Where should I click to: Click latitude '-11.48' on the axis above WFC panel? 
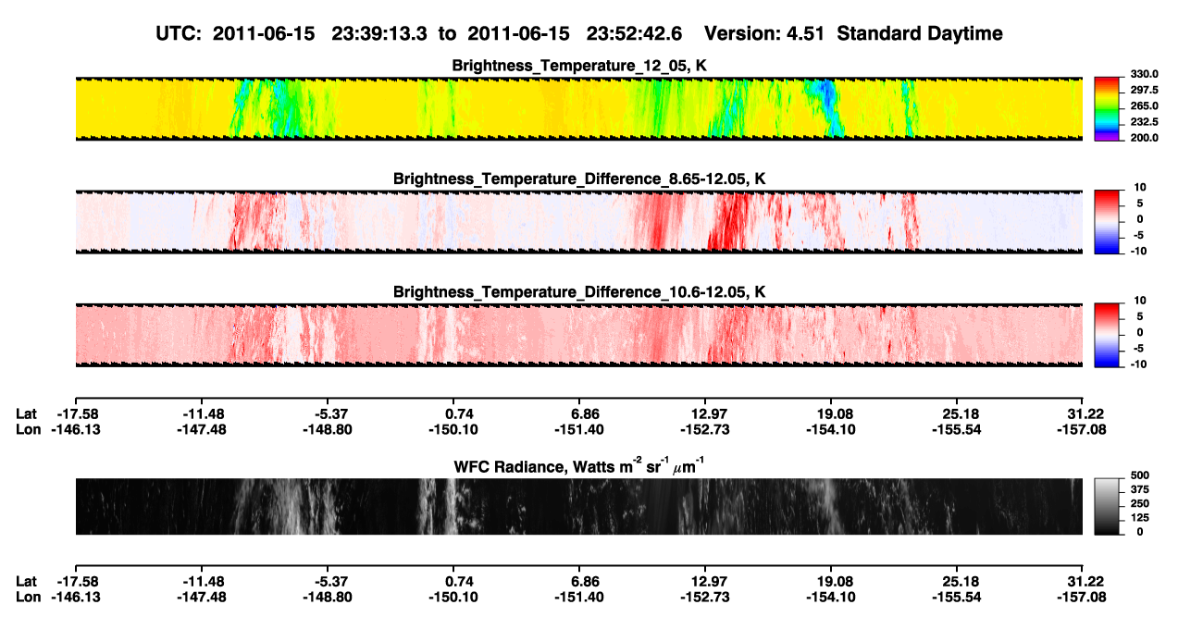click(x=202, y=413)
